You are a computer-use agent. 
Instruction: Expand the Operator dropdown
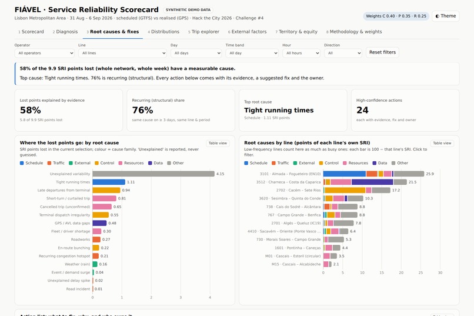(x=45, y=53)
